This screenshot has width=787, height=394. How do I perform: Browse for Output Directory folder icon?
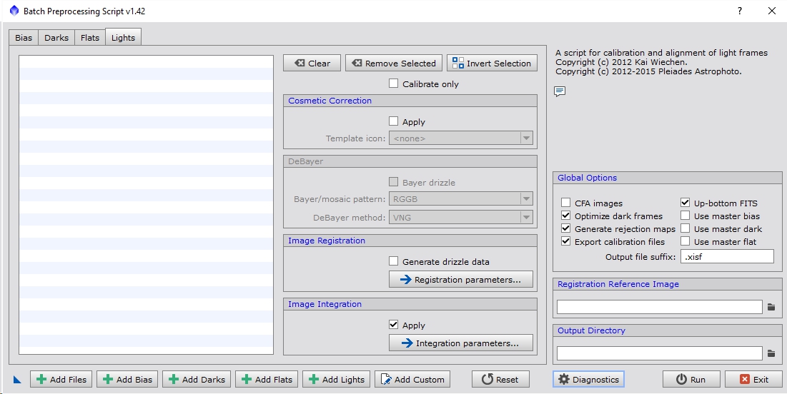click(771, 353)
